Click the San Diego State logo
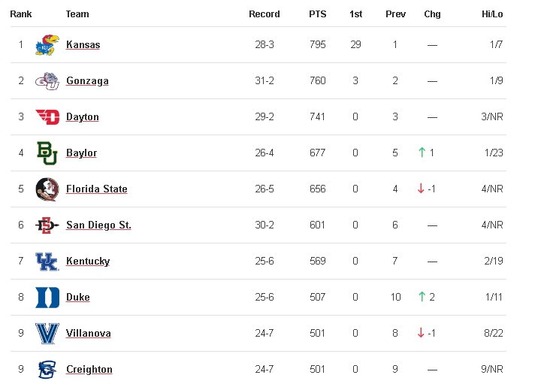Image resolution: width=535 pixels, height=384 pixels. point(47,225)
